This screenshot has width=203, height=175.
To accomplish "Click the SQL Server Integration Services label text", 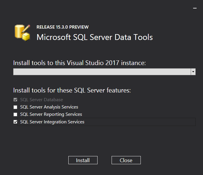I will point(52,122).
